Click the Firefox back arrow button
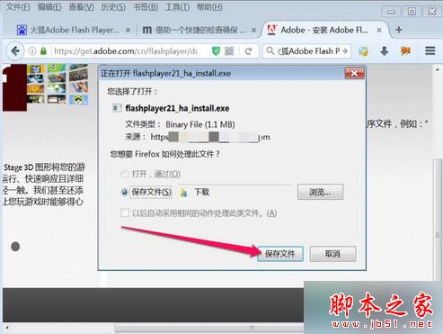This screenshot has height=334, width=443. tap(15, 51)
